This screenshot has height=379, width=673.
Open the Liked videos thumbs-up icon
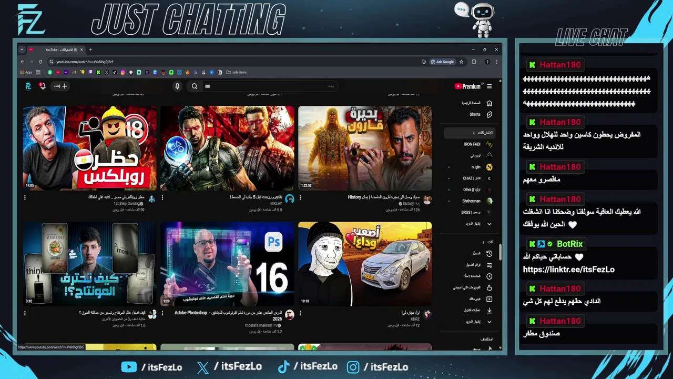490,288
